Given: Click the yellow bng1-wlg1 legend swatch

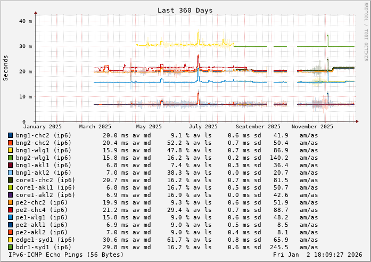Looking at the screenshot, I should tap(10, 150).
